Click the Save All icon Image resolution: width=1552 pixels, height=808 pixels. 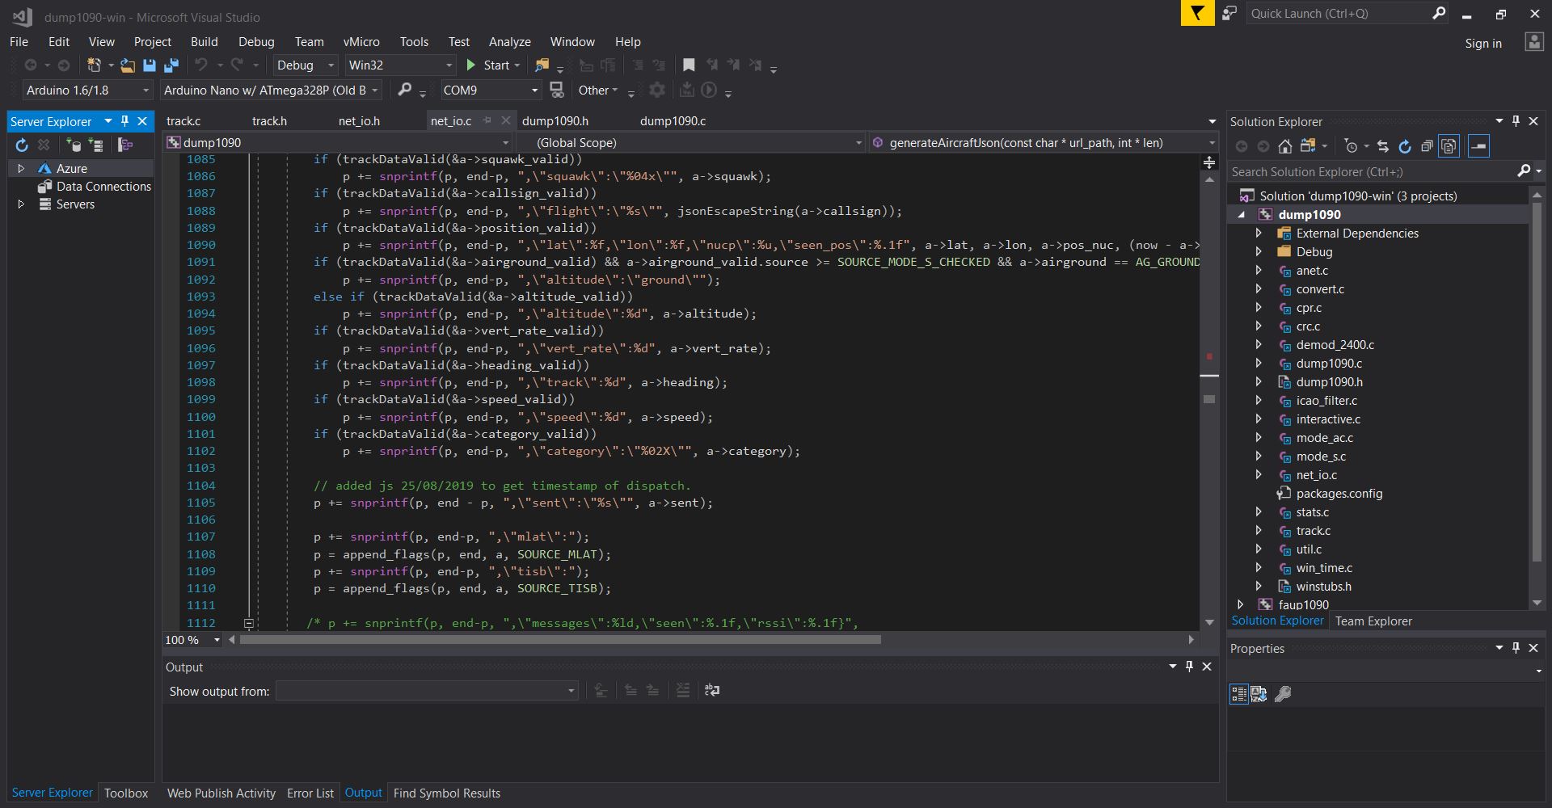pos(171,65)
